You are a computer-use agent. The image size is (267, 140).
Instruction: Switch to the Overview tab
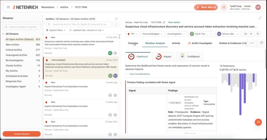point(133,43)
